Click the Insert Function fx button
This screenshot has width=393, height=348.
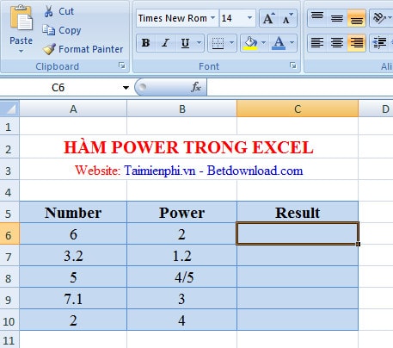196,87
